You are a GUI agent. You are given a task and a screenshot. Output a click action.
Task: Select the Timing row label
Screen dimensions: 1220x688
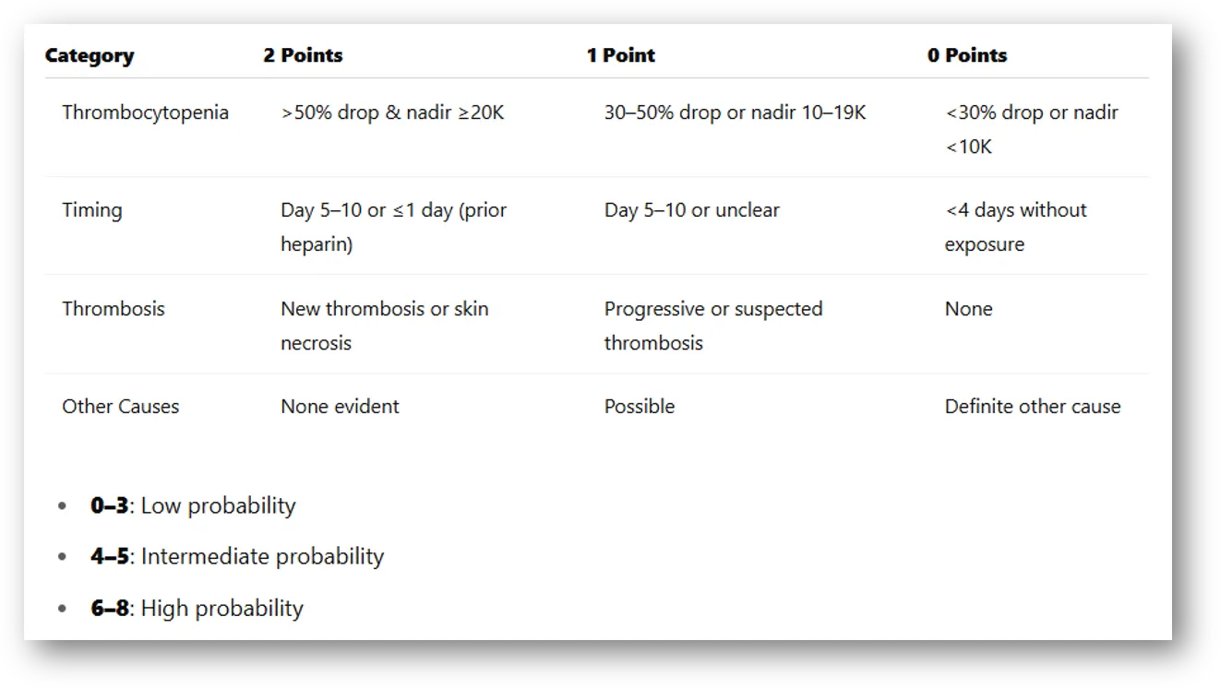[91, 210]
